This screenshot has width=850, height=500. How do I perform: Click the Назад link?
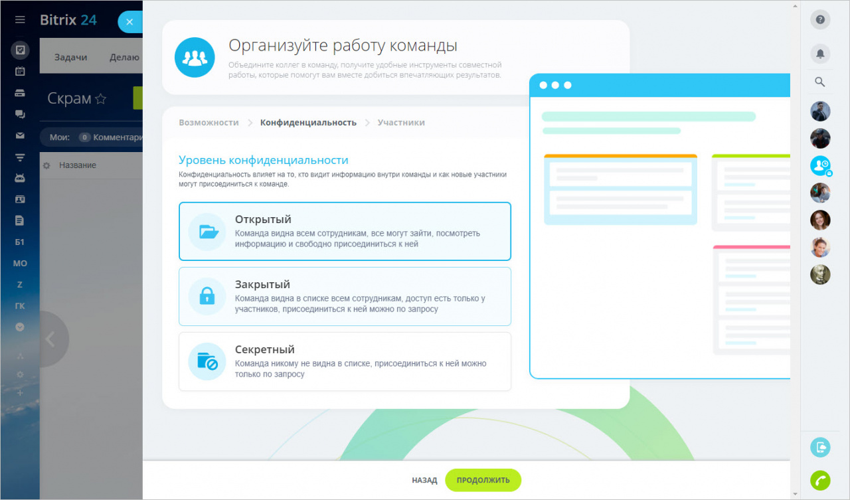tap(424, 480)
